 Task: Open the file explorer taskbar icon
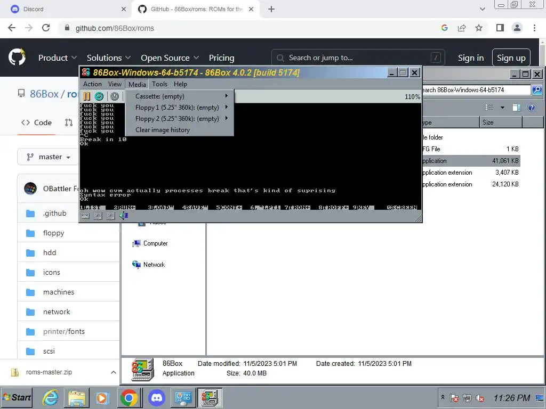77,397
